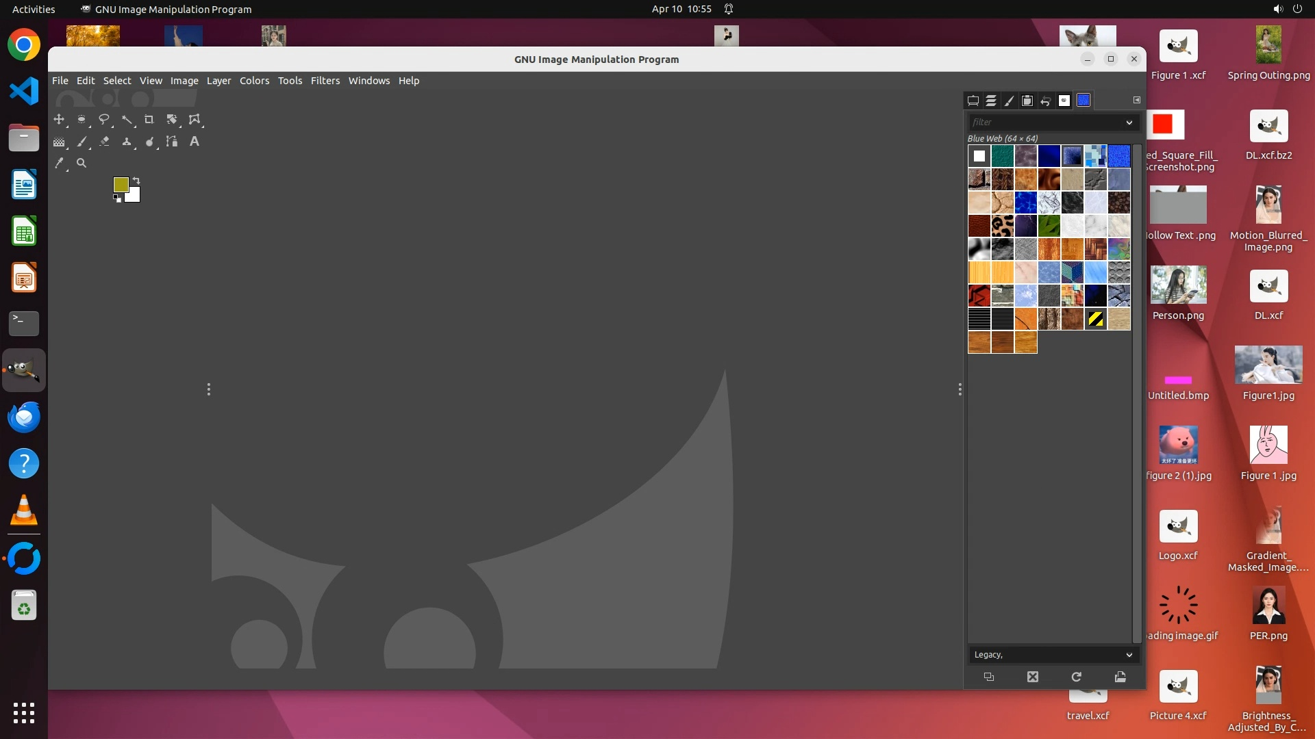Screen dimensions: 1315x739
Task: Open the Filters menu
Action: coord(325,81)
